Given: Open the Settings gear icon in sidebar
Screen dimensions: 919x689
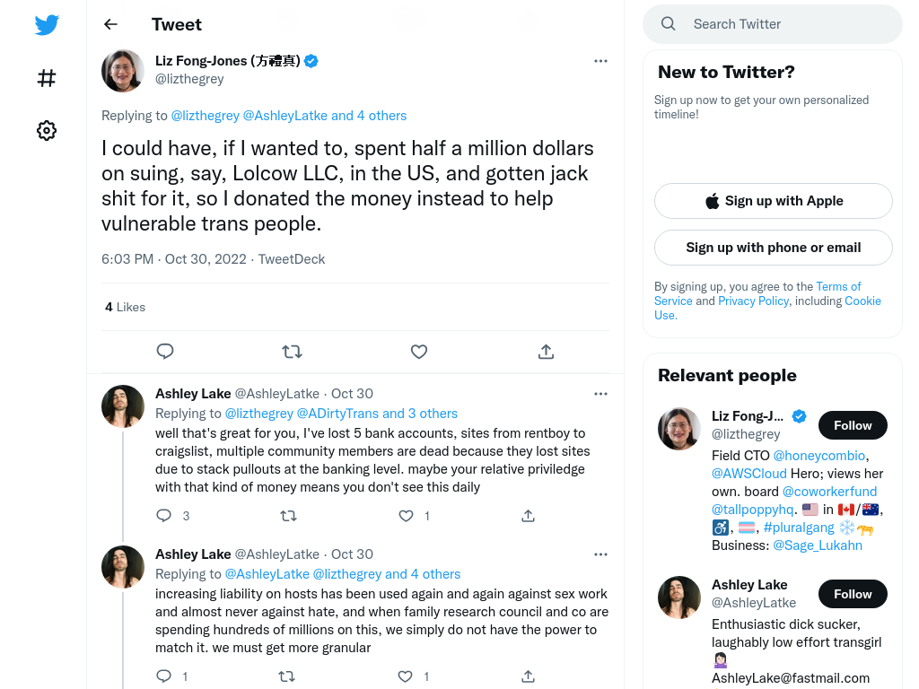Looking at the screenshot, I should (47, 130).
